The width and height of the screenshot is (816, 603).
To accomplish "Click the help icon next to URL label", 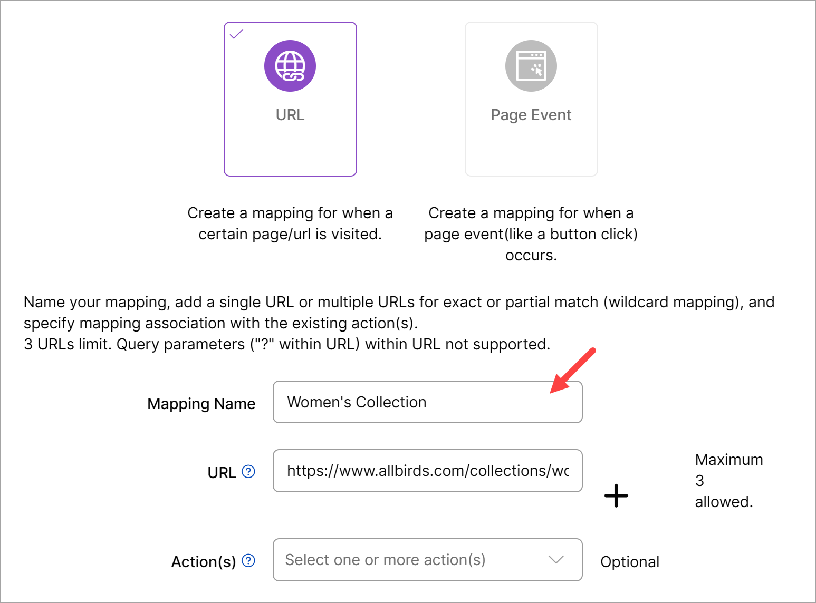I will pyautogui.click(x=248, y=471).
